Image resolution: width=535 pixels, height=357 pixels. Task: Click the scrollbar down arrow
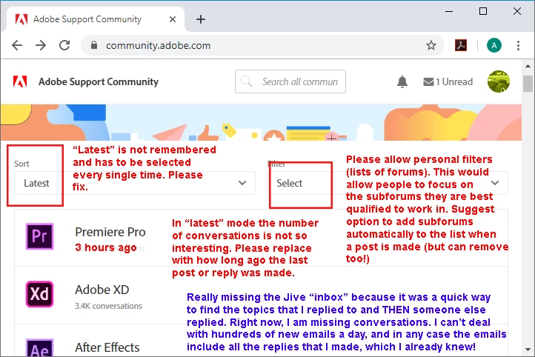point(528,350)
